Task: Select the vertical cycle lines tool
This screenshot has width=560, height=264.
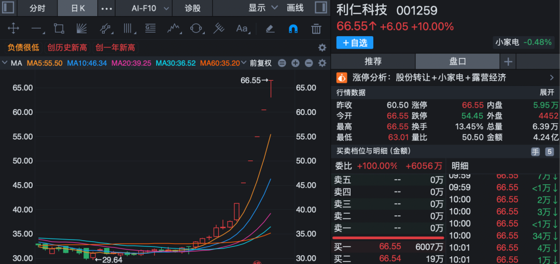Action: [128, 28]
